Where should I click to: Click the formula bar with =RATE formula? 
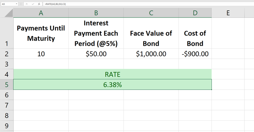click(x=148, y=4)
